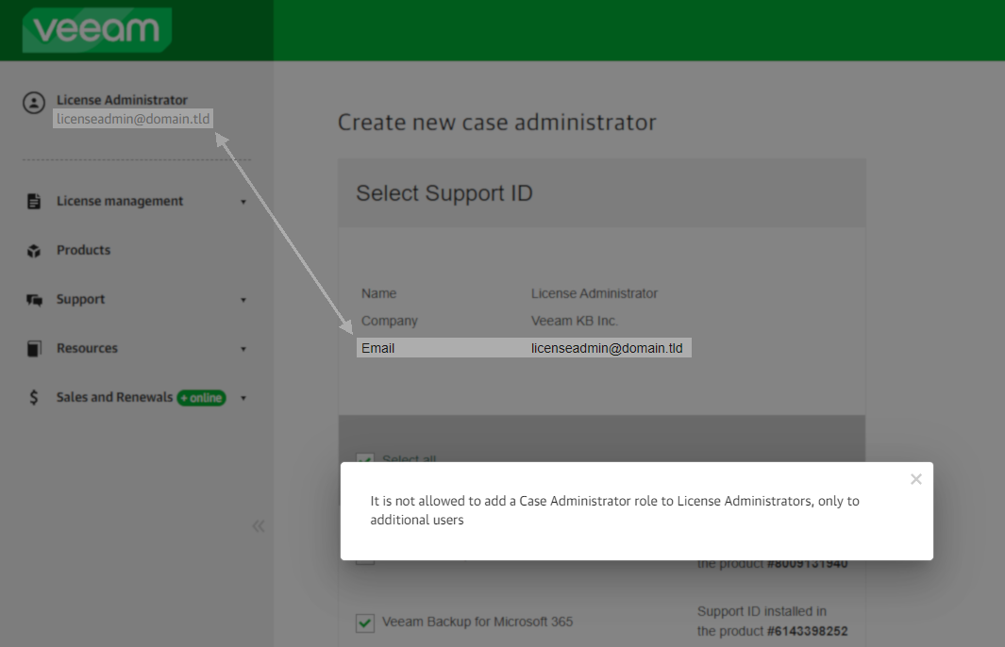
Task: Click the Email value in the form
Action: click(607, 348)
